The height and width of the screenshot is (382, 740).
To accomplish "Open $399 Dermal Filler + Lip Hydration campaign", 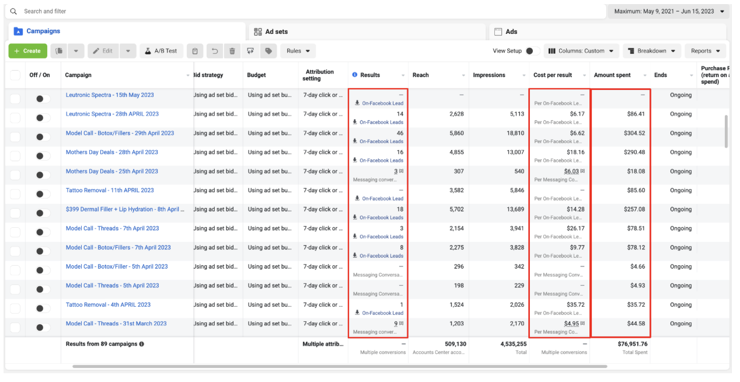I will (x=125, y=209).
